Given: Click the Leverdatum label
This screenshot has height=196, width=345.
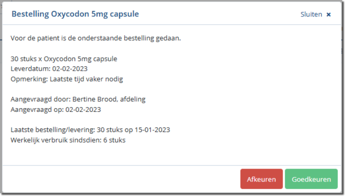Looking at the screenshot, I should [x=30, y=68].
